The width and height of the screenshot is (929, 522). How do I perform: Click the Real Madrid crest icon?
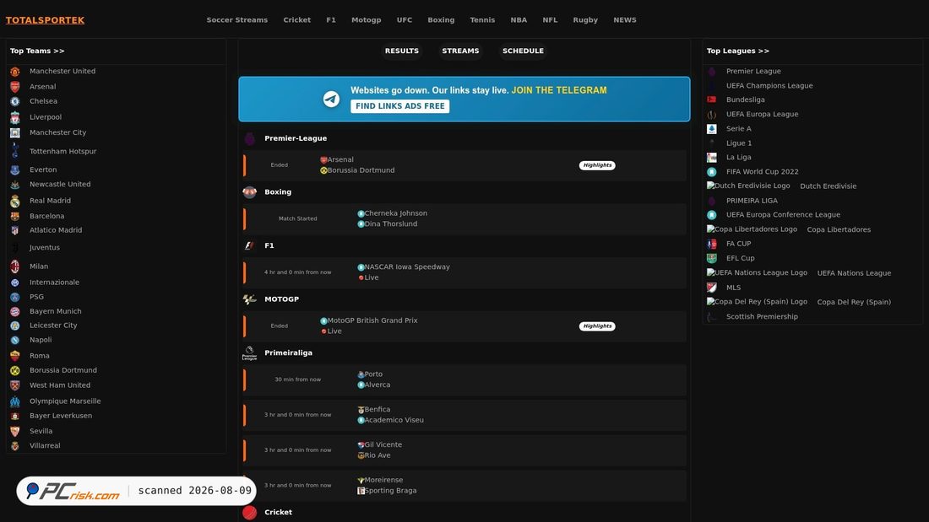[x=15, y=202]
